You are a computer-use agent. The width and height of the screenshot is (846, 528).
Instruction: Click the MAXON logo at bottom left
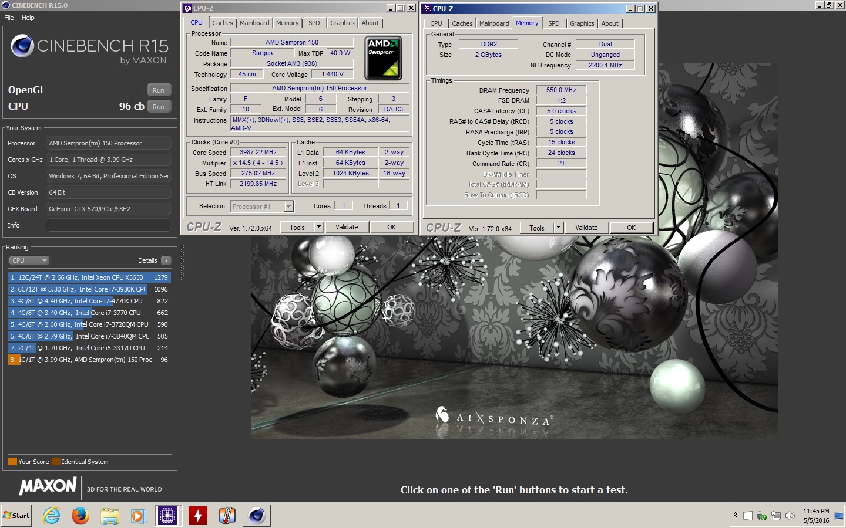pyautogui.click(x=48, y=486)
